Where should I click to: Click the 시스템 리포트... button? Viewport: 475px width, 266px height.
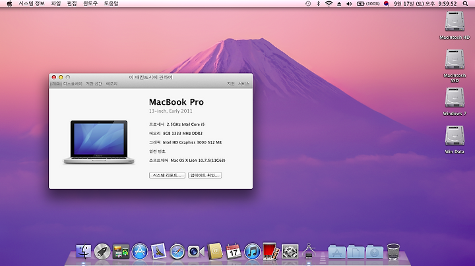click(x=167, y=175)
